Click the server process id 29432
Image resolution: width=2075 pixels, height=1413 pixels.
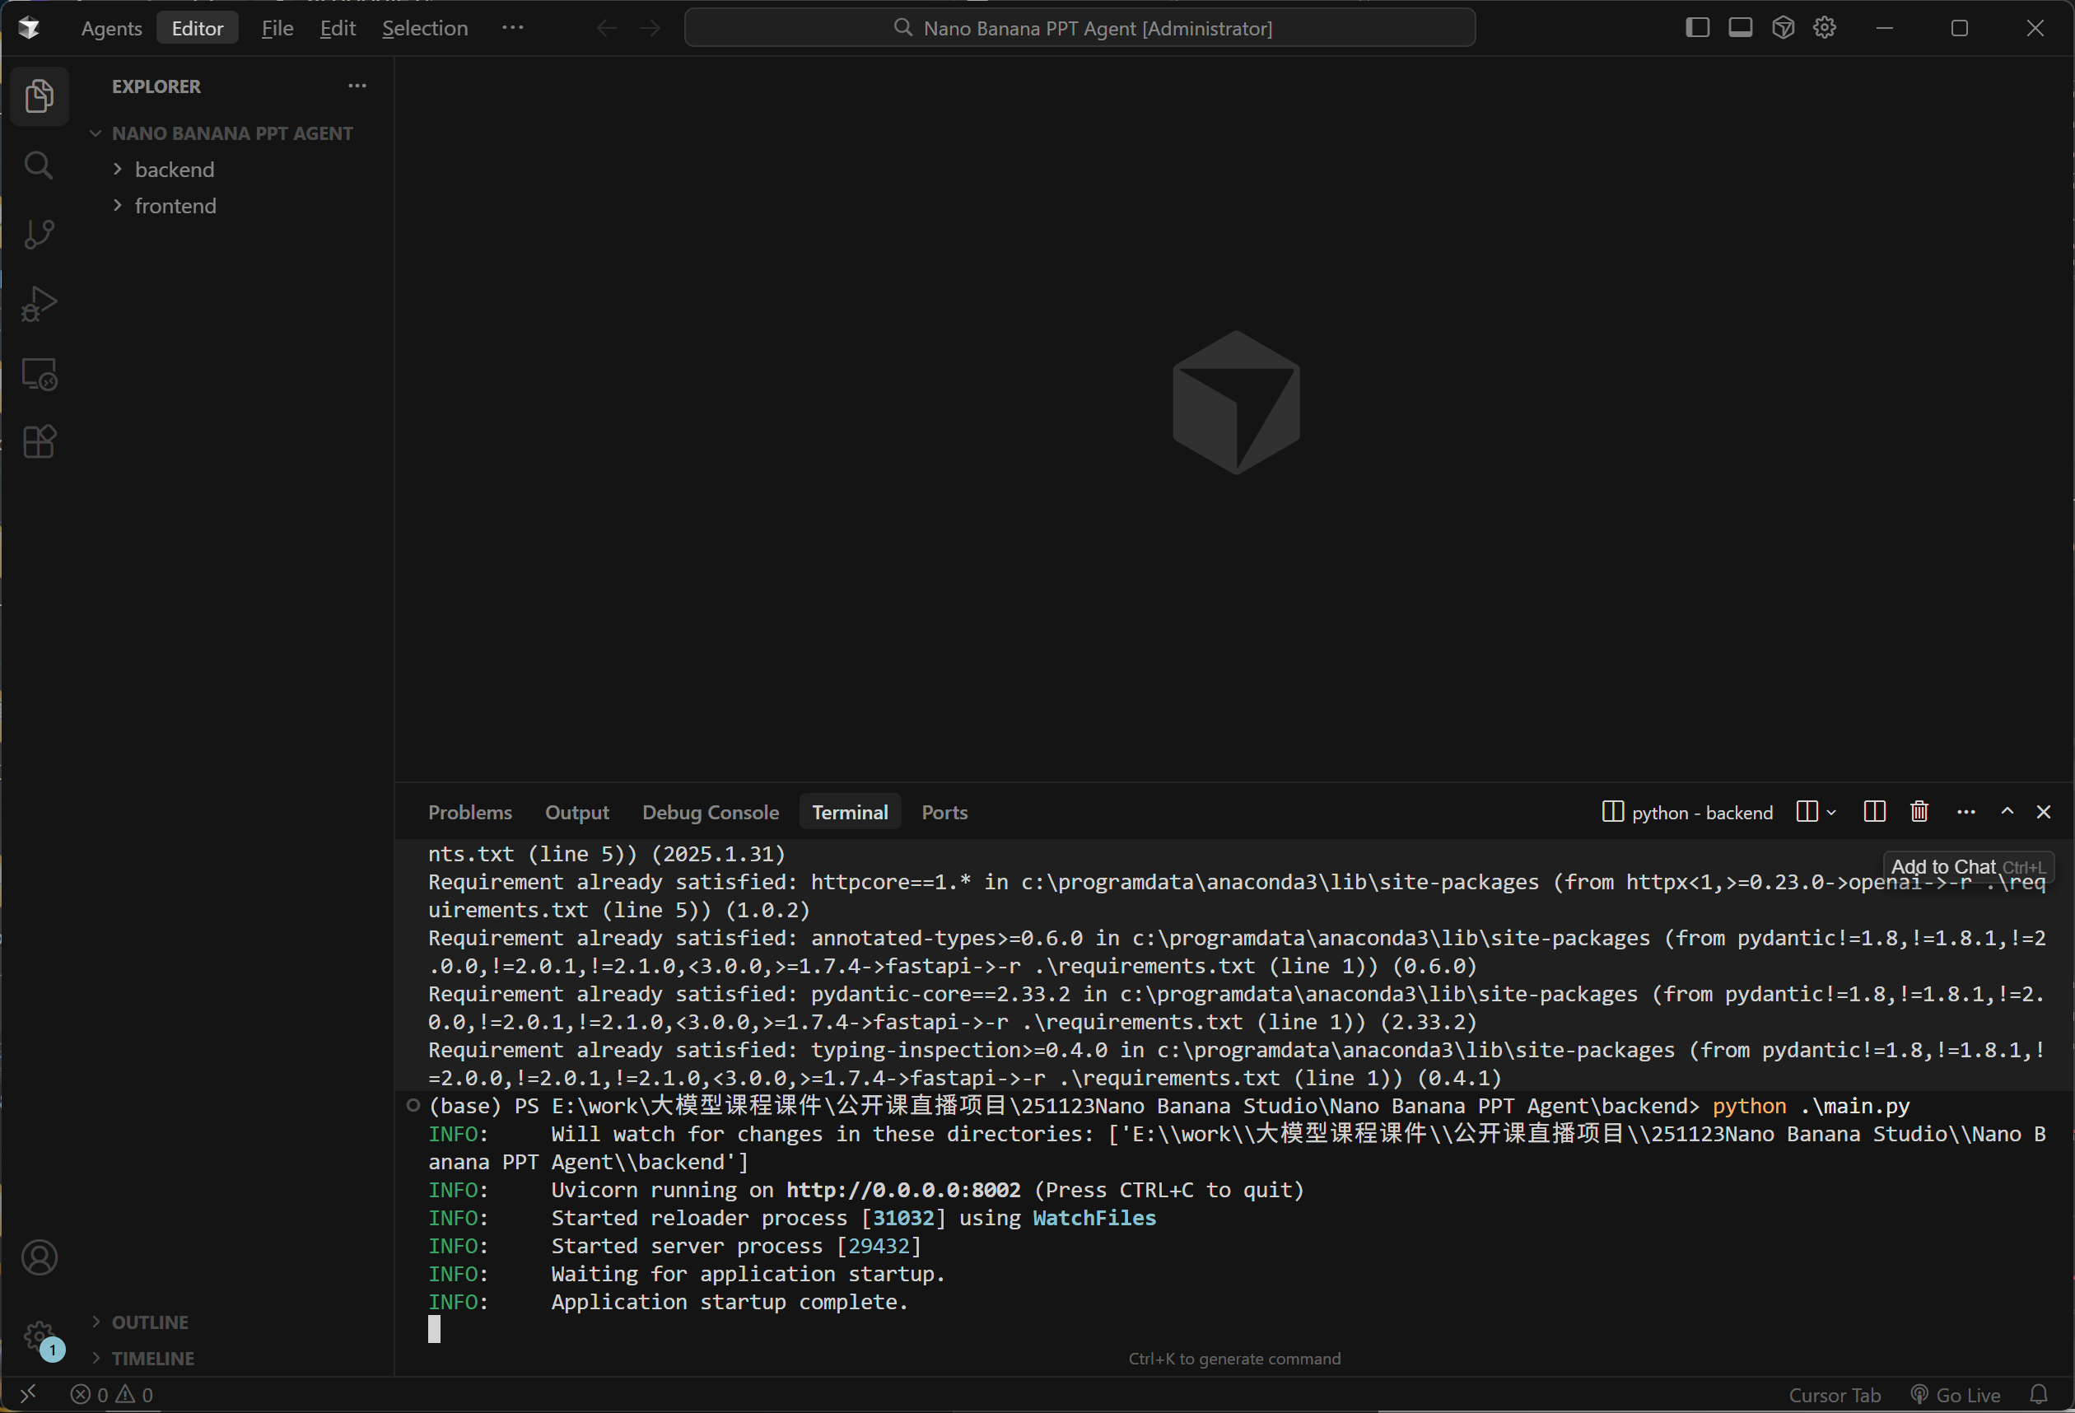(x=879, y=1246)
